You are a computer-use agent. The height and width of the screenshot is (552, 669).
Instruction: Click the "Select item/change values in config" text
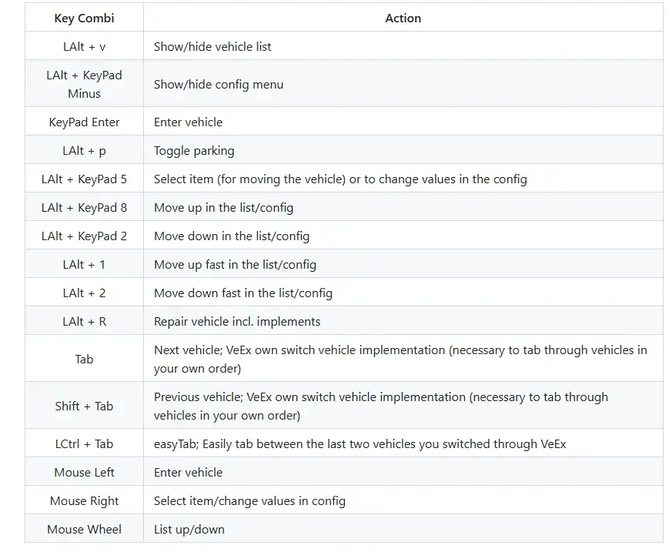249,501
